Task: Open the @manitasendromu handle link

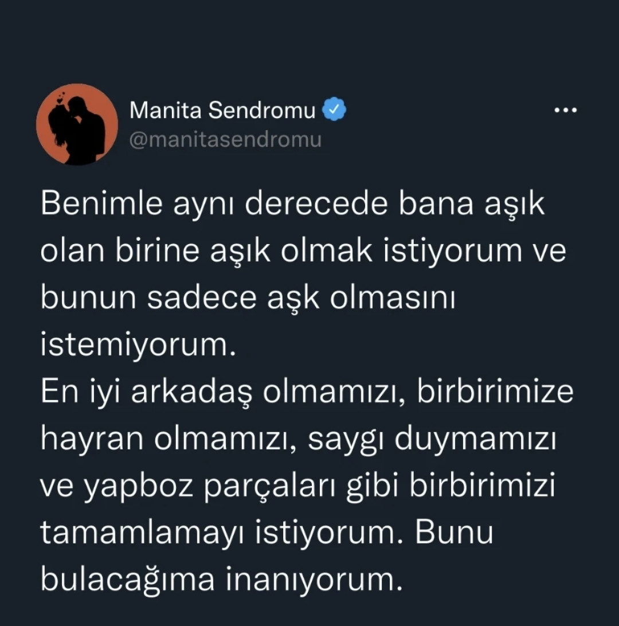Action: pos(225,139)
